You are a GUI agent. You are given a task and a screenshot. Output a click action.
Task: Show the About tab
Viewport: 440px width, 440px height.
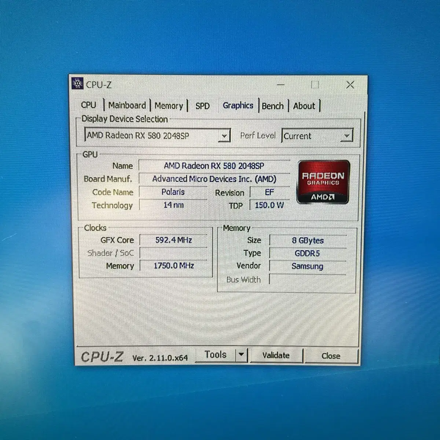304,106
